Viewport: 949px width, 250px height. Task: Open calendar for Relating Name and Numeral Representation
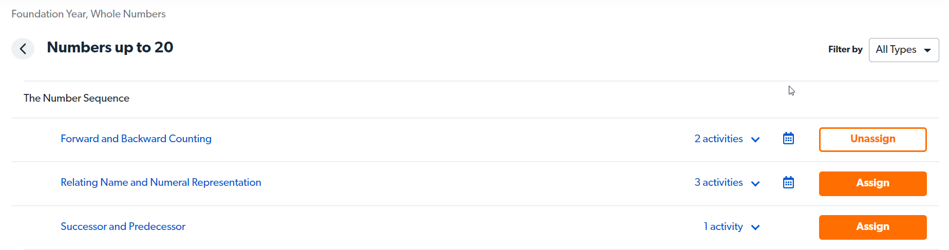pyautogui.click(x=788, y=182)
